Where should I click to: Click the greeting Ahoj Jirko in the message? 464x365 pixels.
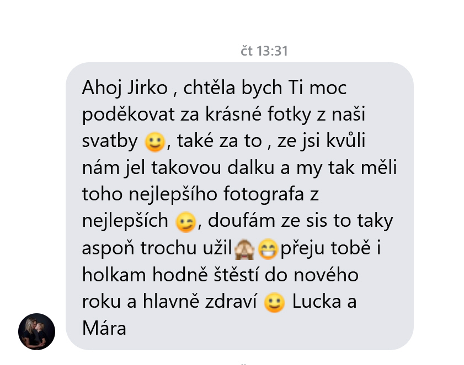[125, 88]
